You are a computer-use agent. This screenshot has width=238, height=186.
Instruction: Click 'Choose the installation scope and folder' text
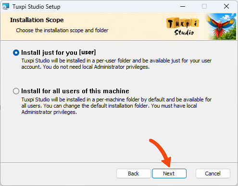pyautogui.click(x=62, y=30)
